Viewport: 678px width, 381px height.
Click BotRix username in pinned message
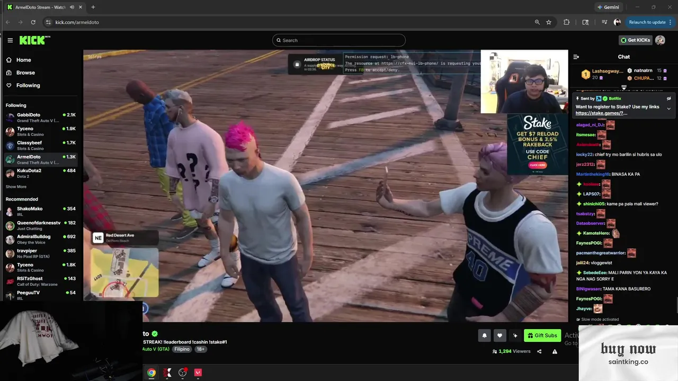[x=614, y=98]
